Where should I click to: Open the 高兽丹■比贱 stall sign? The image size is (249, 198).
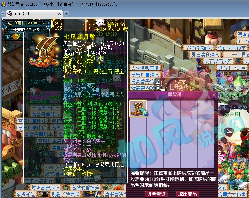pyautogui.click(x=31, y=121)
